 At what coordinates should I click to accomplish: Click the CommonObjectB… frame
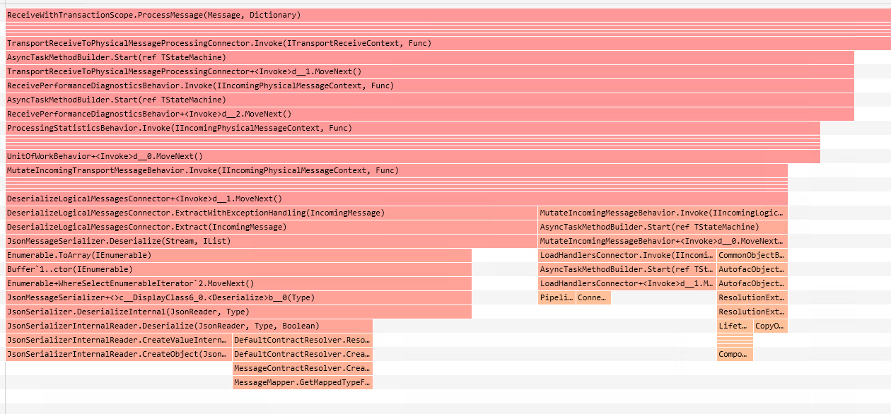(x=752, y=255)
